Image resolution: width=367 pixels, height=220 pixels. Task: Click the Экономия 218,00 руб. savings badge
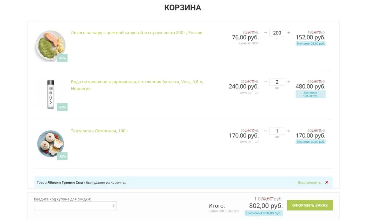coord(264,213)
